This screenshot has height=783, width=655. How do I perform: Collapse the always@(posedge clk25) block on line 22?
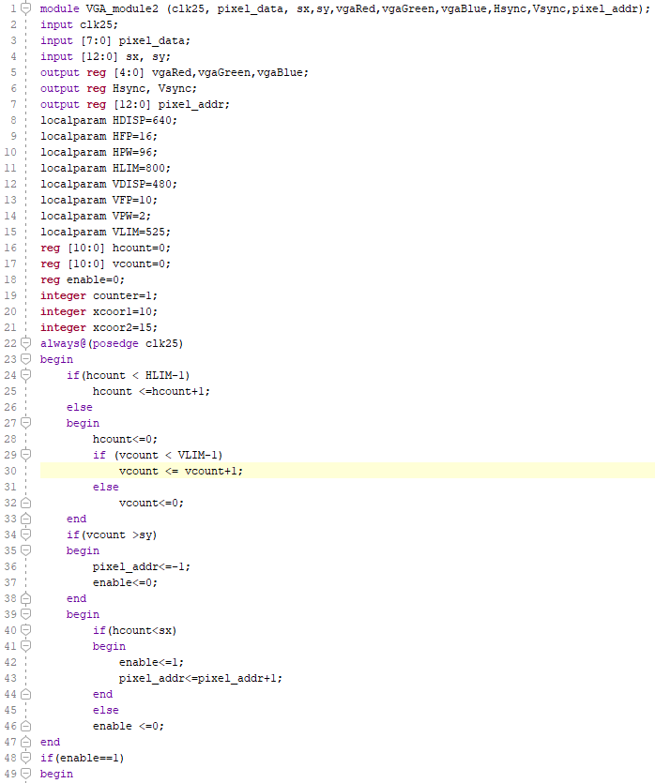26,343
